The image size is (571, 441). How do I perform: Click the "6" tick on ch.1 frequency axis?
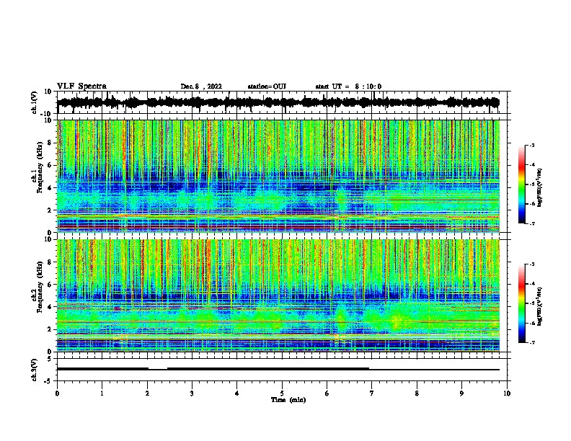(50, 165)
